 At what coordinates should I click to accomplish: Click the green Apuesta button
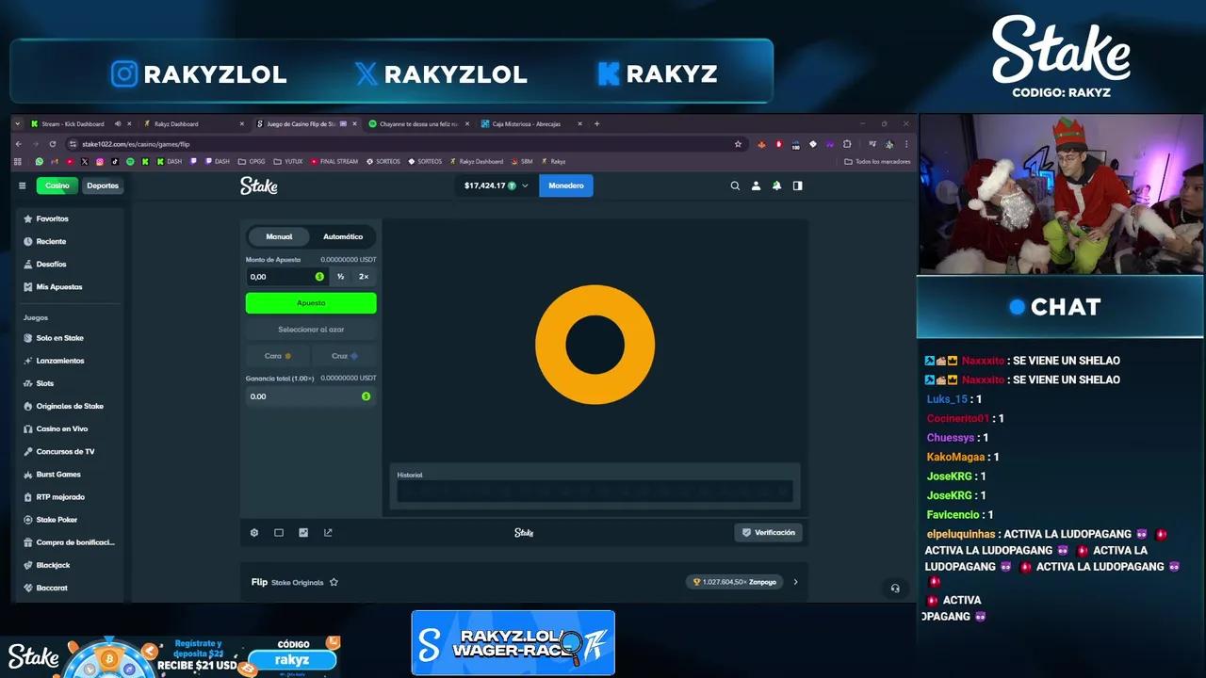point(311,302)
